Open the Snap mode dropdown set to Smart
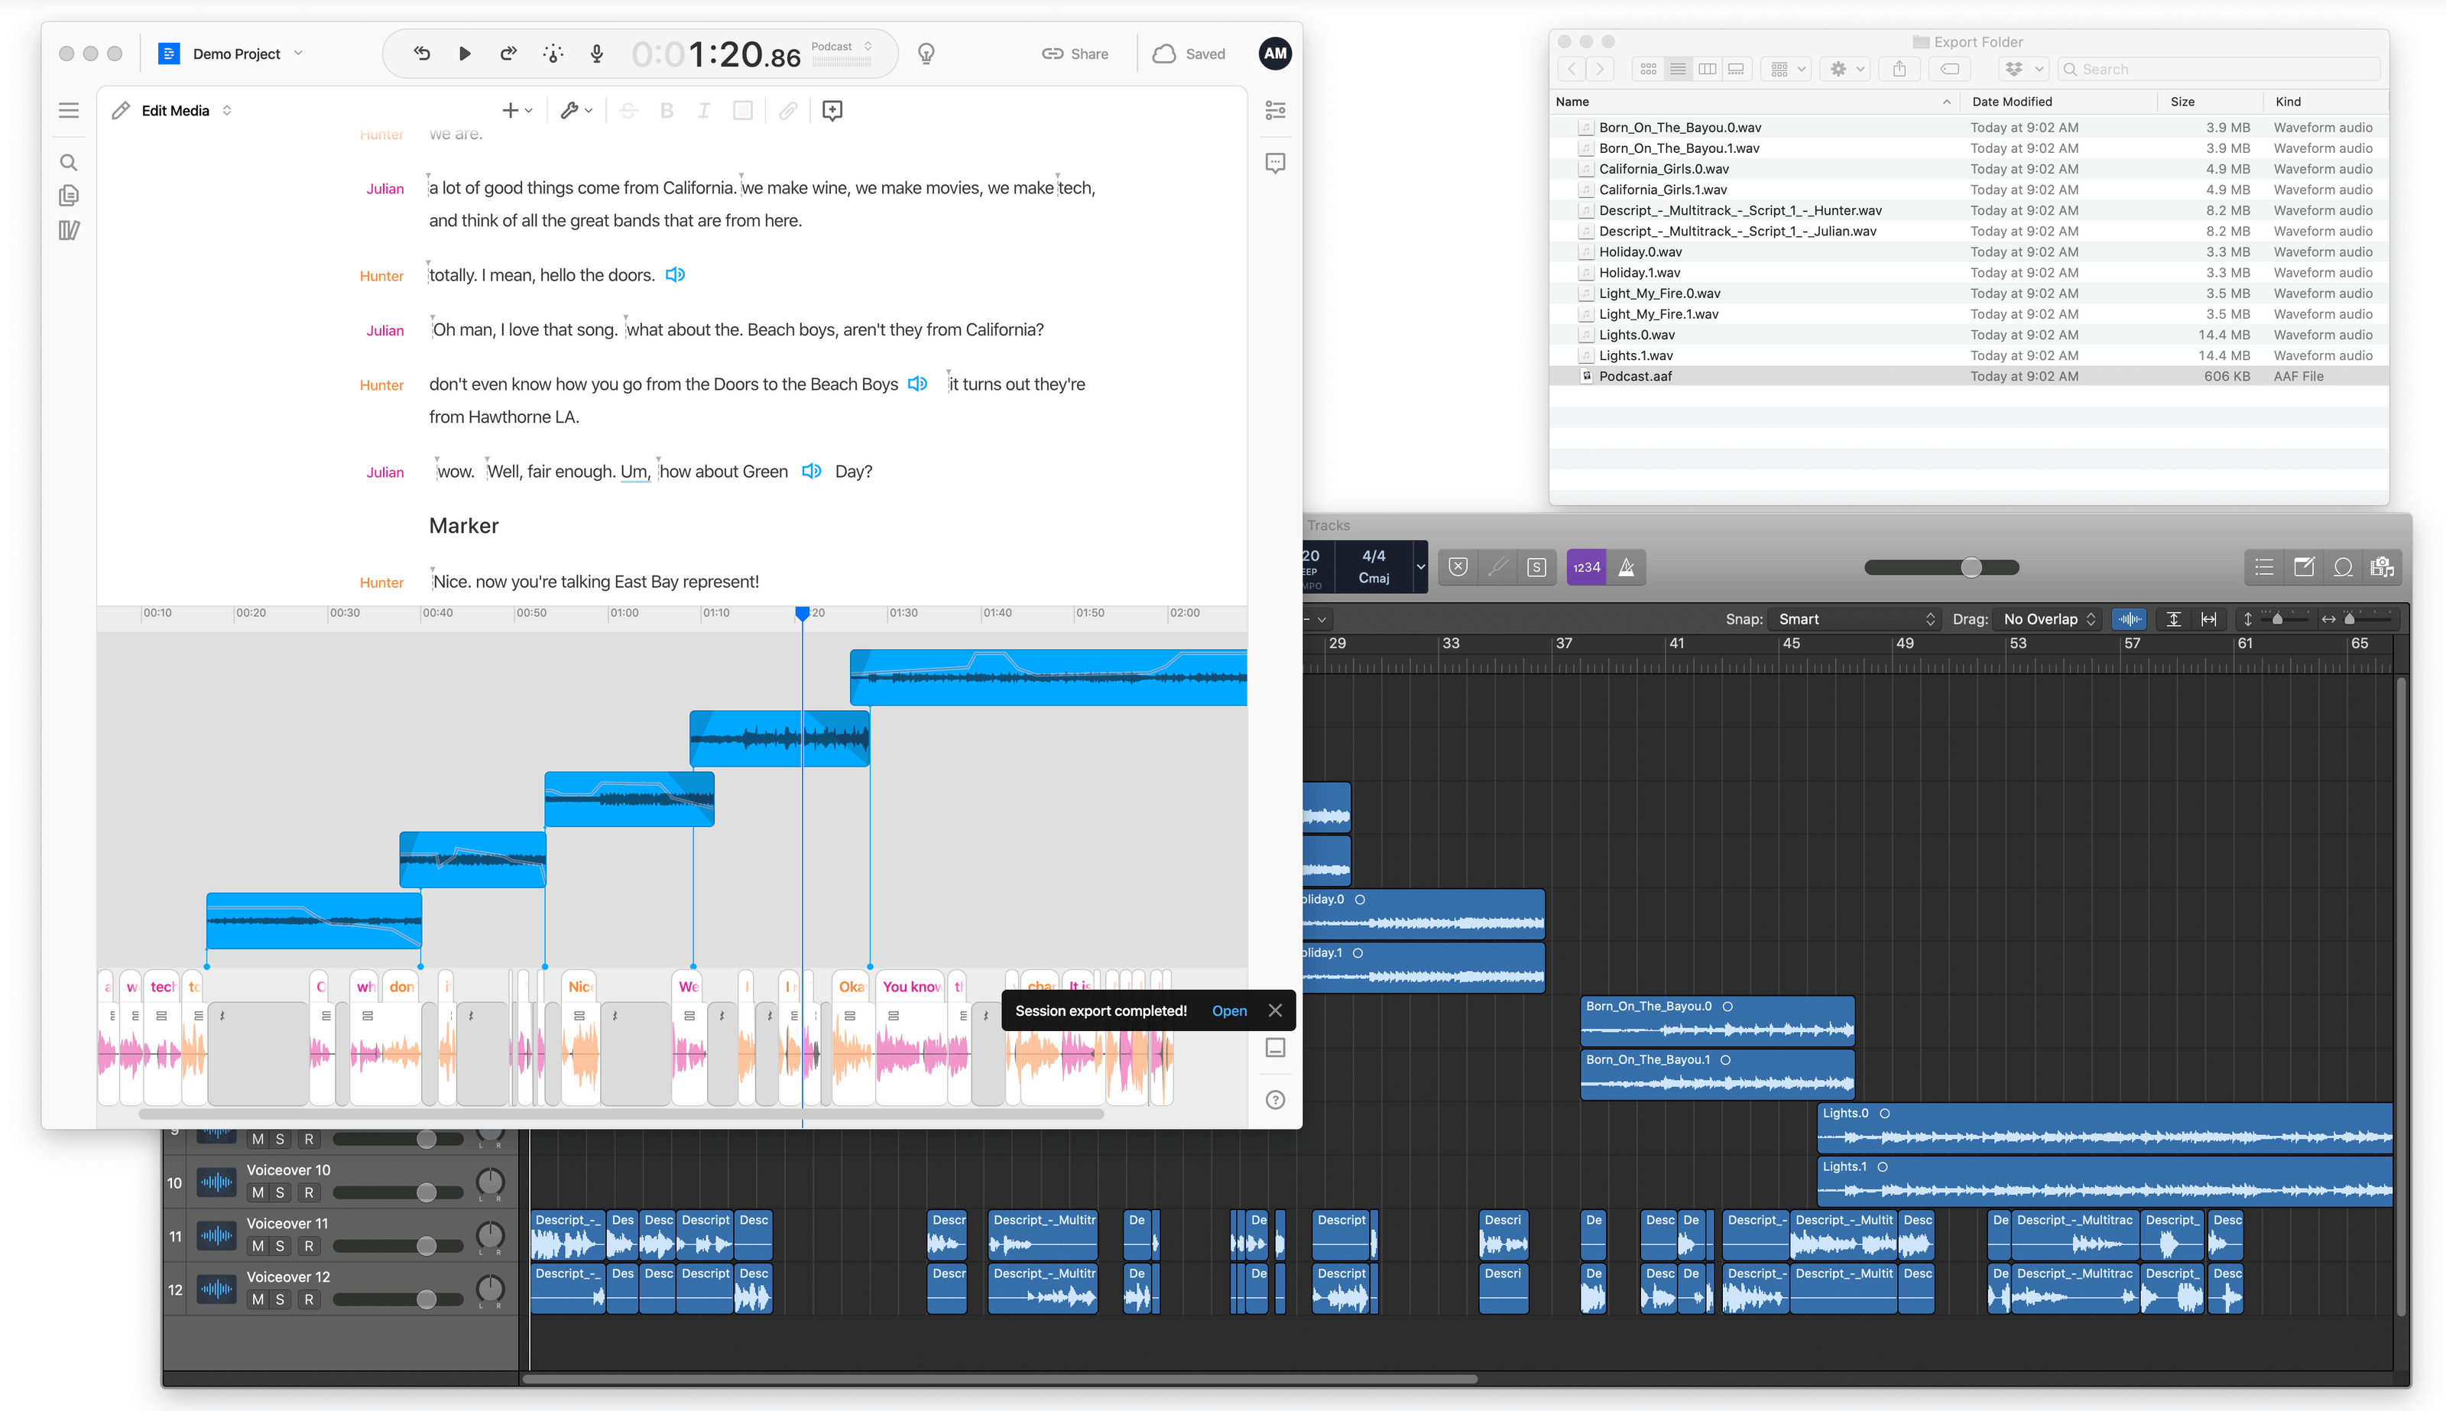Viewport: 2446px width, 1411px height. click(x=1853, y=618)
